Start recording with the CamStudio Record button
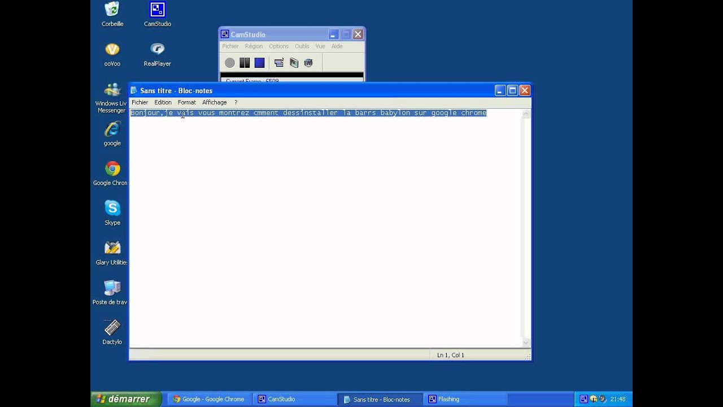Screen dimensions: 723x407 [x=230, y=63]
